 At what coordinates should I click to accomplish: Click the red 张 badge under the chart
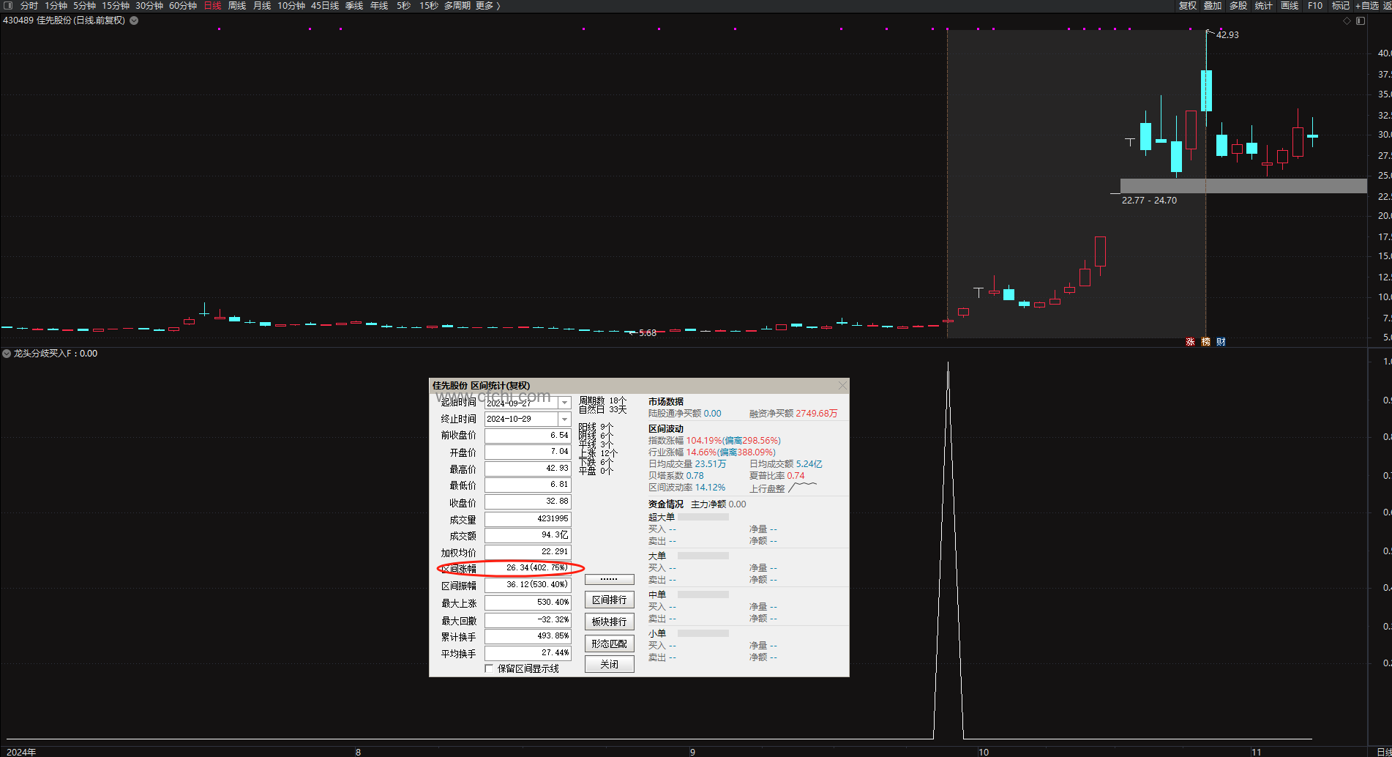tap(1190, 342)
